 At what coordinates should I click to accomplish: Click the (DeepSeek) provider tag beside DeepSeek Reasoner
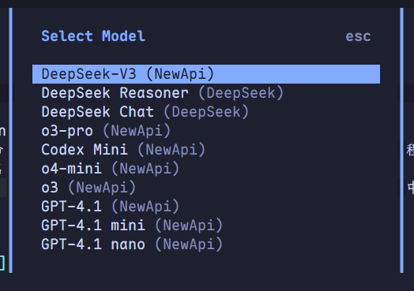pos(241,93)
